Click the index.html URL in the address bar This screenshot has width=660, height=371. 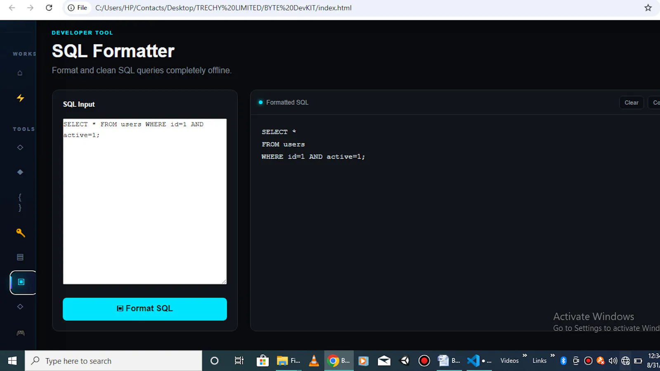223,8
